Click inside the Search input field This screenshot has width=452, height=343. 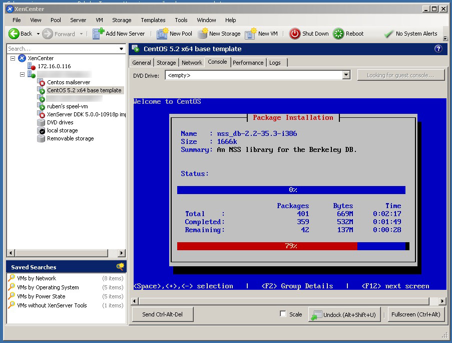click(62, 49)
